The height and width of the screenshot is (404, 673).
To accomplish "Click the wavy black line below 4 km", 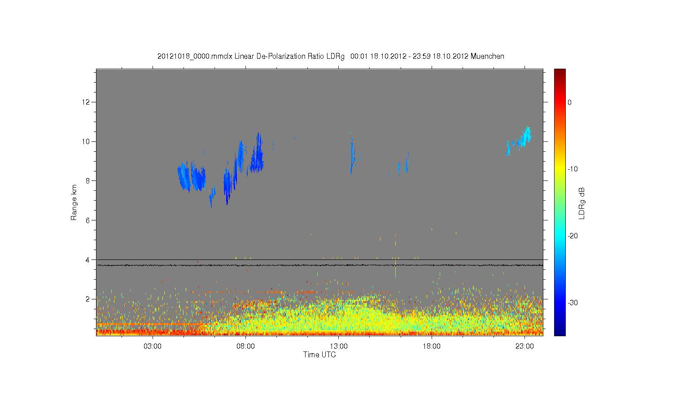I will tap(319, 265).
